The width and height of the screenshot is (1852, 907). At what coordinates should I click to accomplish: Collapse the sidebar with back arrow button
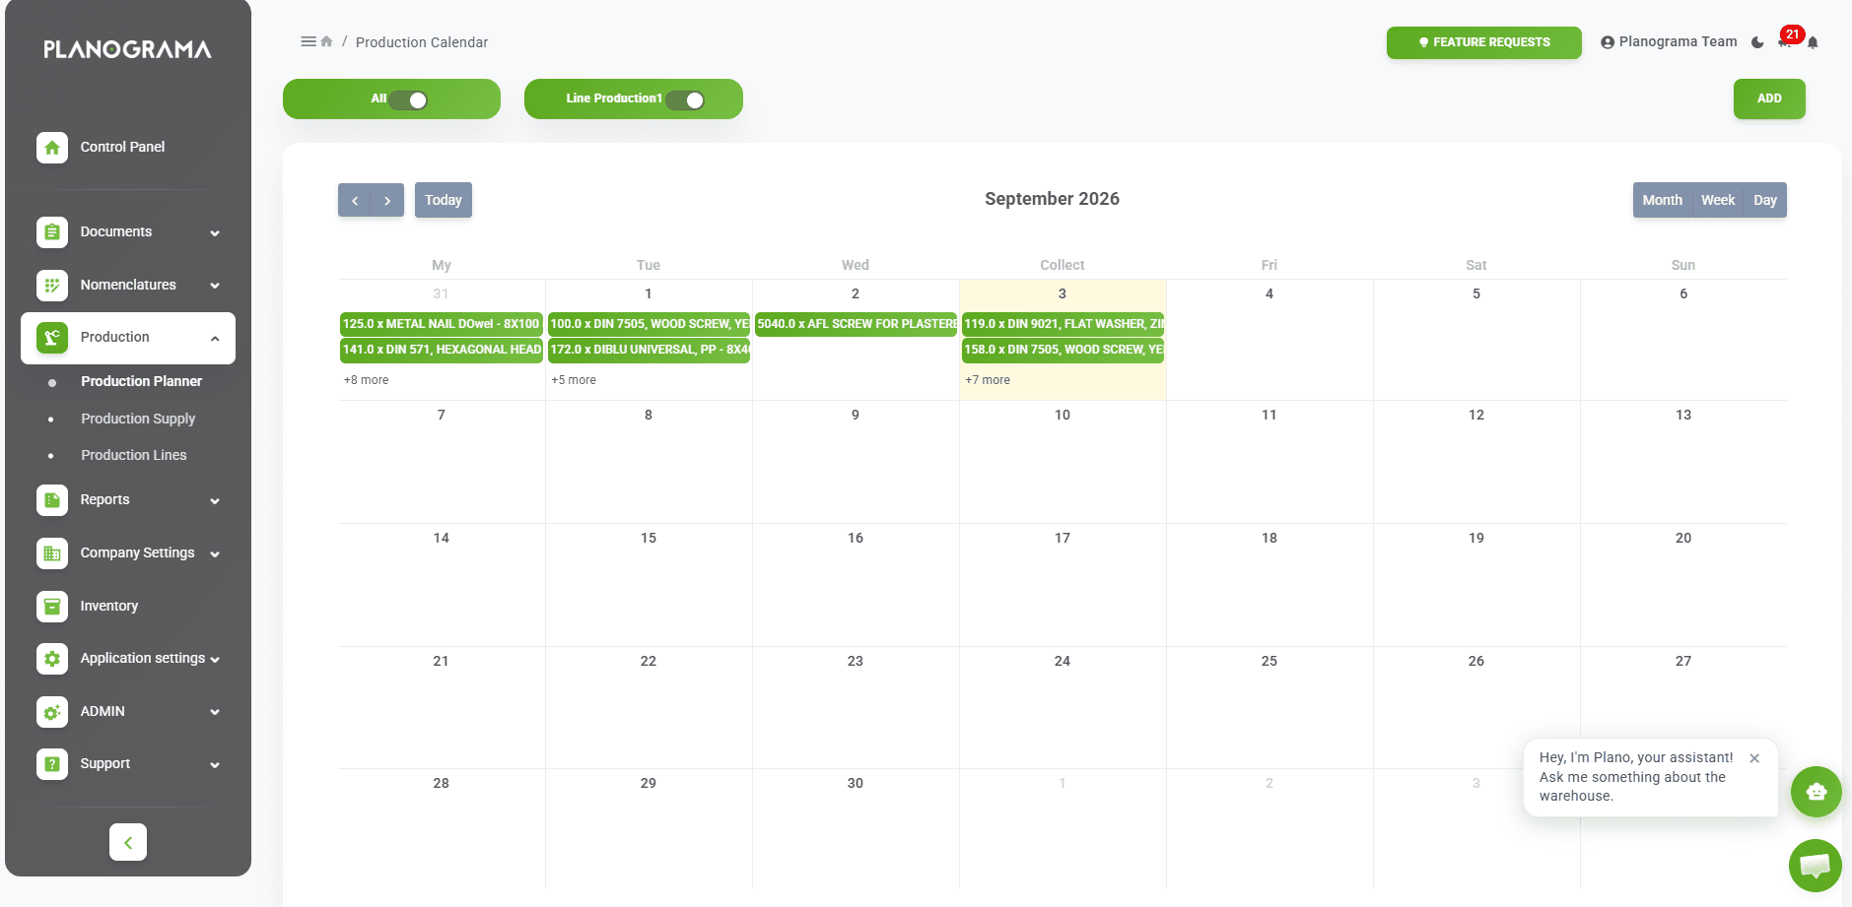point(128,842)
